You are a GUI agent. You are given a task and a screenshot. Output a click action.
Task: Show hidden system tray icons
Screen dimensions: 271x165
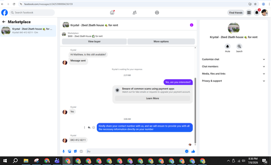point(228,161)
